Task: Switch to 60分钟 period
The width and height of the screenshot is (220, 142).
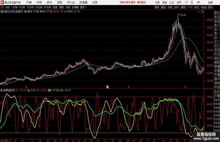Action: click(x=47, y=7)
